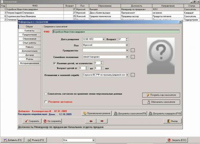This screenshot has height=144, width=200.
Task: Expand the 'Пол' gender dropdown
Action: click(x=127, y=45)
